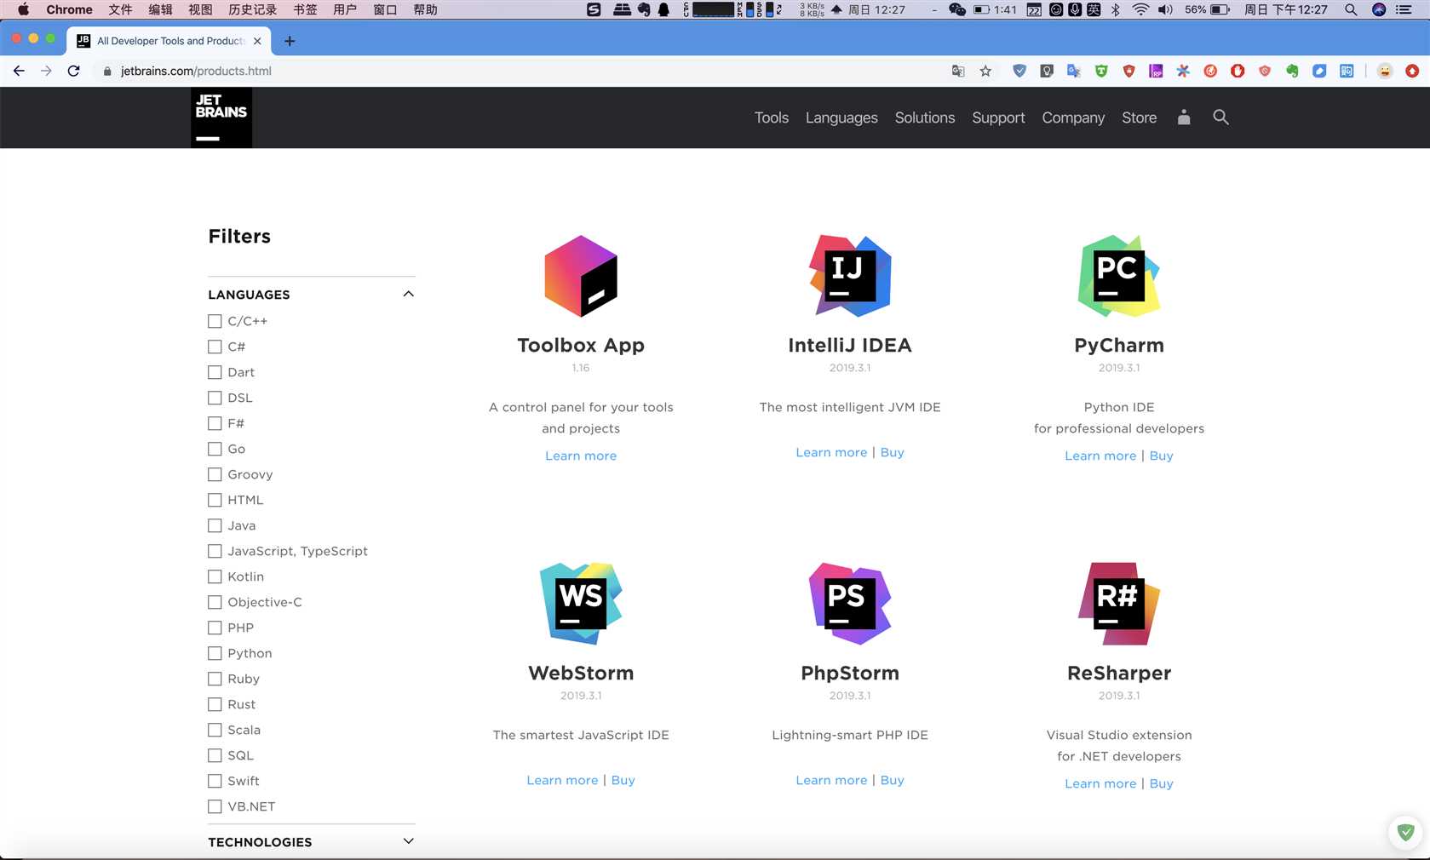Bookmark this page with star icon
This screenshot has height=860, width=1430.
click(x=985, y=71)
